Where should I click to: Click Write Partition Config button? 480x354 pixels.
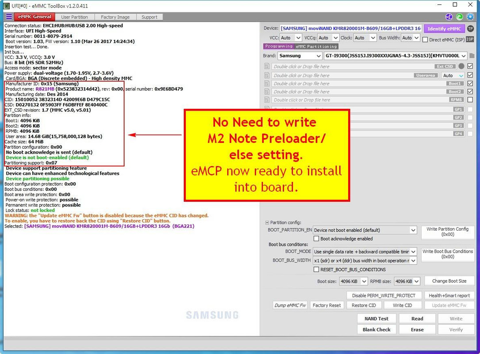pos(448,232)
